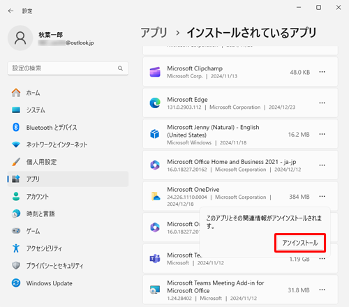This screenshot has width=349, height=307.
Task: Click the globe clock time icon
Action: tap(16, 214)
